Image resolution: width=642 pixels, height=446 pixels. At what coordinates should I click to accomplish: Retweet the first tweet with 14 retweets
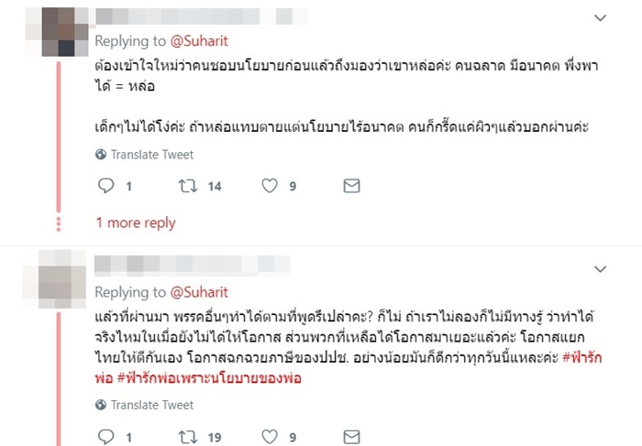[188, 186]
